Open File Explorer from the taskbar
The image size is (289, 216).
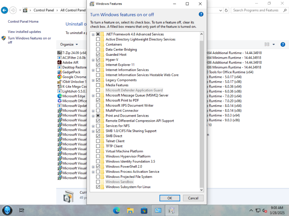point(130,210)
